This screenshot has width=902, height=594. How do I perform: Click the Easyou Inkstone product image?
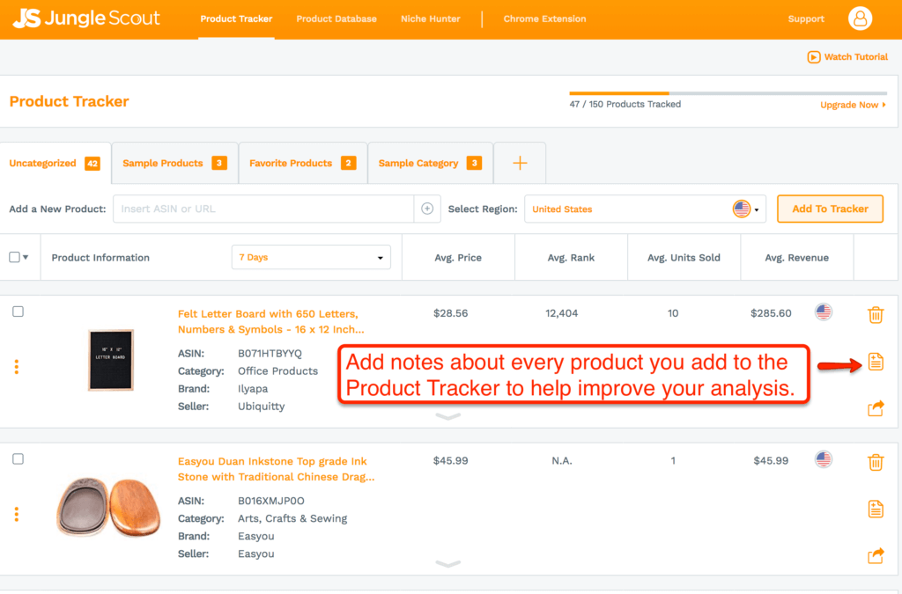pyautogui.click(x=108, y=507)
